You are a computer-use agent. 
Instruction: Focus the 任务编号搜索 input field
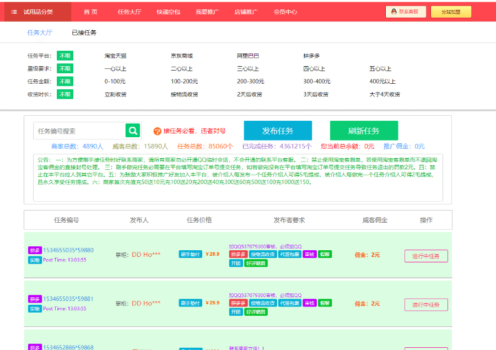pyautogui.click(x=79, y=131)
